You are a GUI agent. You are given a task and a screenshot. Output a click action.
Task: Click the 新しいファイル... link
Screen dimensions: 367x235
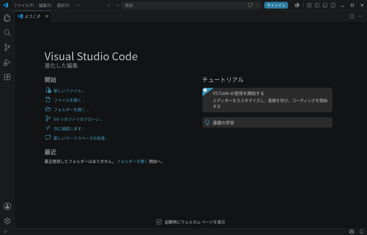point(69,91)
